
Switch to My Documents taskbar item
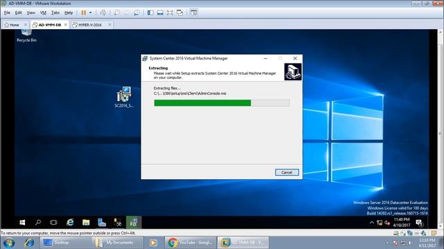point(117,243)
